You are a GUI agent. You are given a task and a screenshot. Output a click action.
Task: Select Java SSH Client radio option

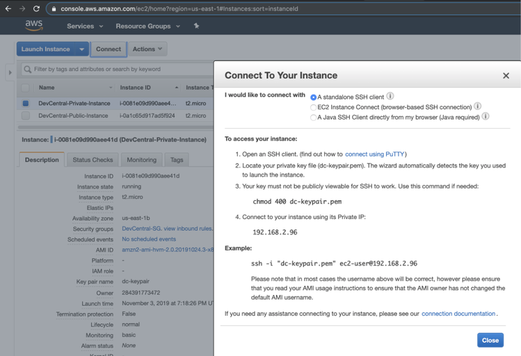314,117
